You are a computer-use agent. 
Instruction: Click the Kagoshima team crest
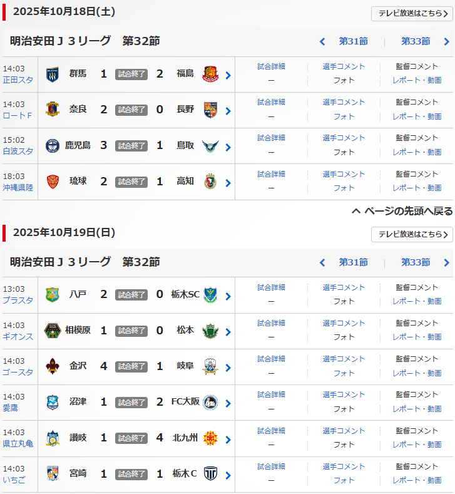tap(52, 145)
